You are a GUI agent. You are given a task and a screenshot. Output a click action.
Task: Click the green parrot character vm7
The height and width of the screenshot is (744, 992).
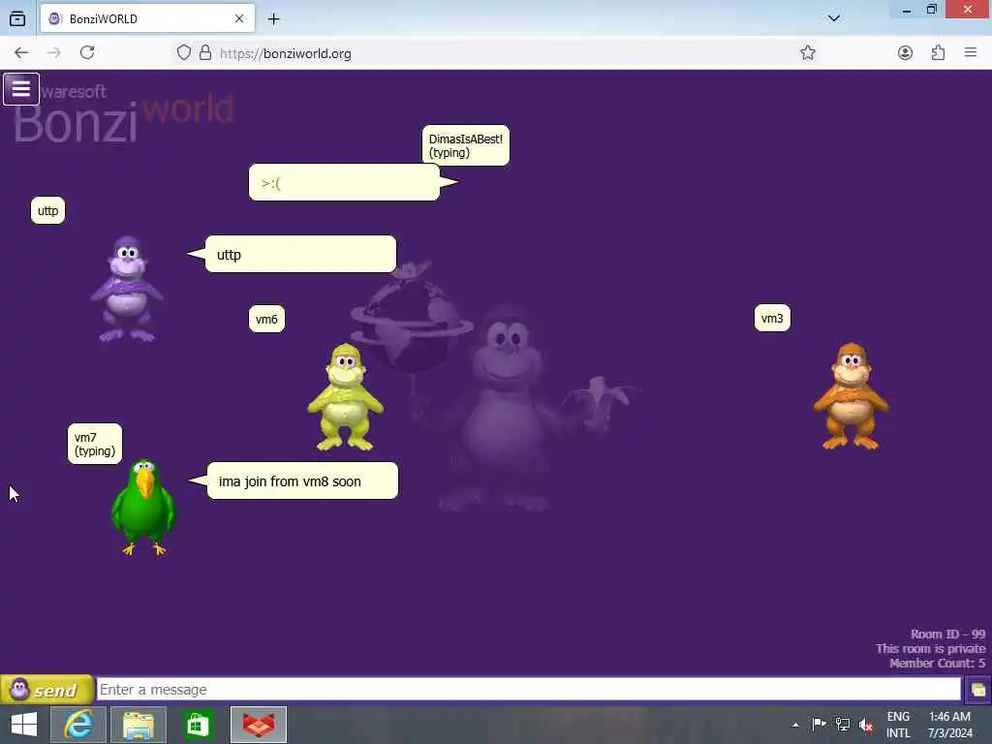143,508
